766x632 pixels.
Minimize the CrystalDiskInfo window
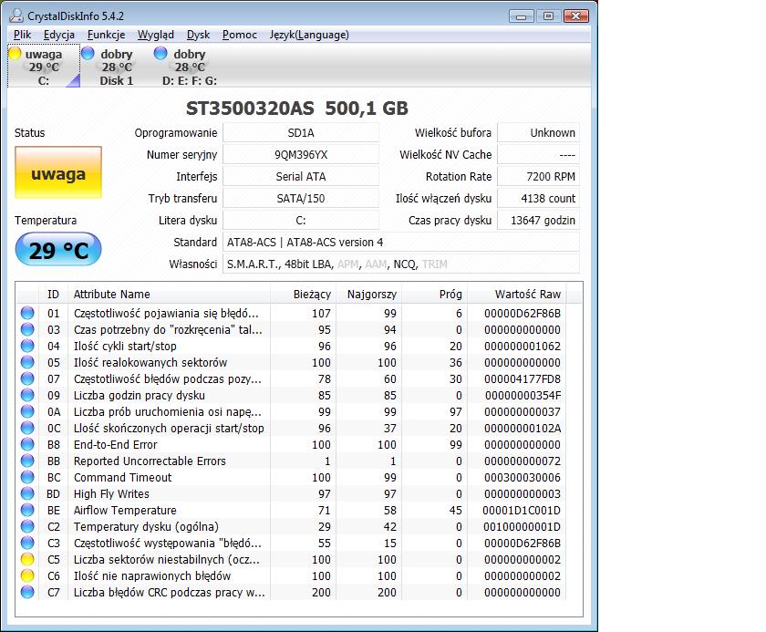tap(522, 16)
